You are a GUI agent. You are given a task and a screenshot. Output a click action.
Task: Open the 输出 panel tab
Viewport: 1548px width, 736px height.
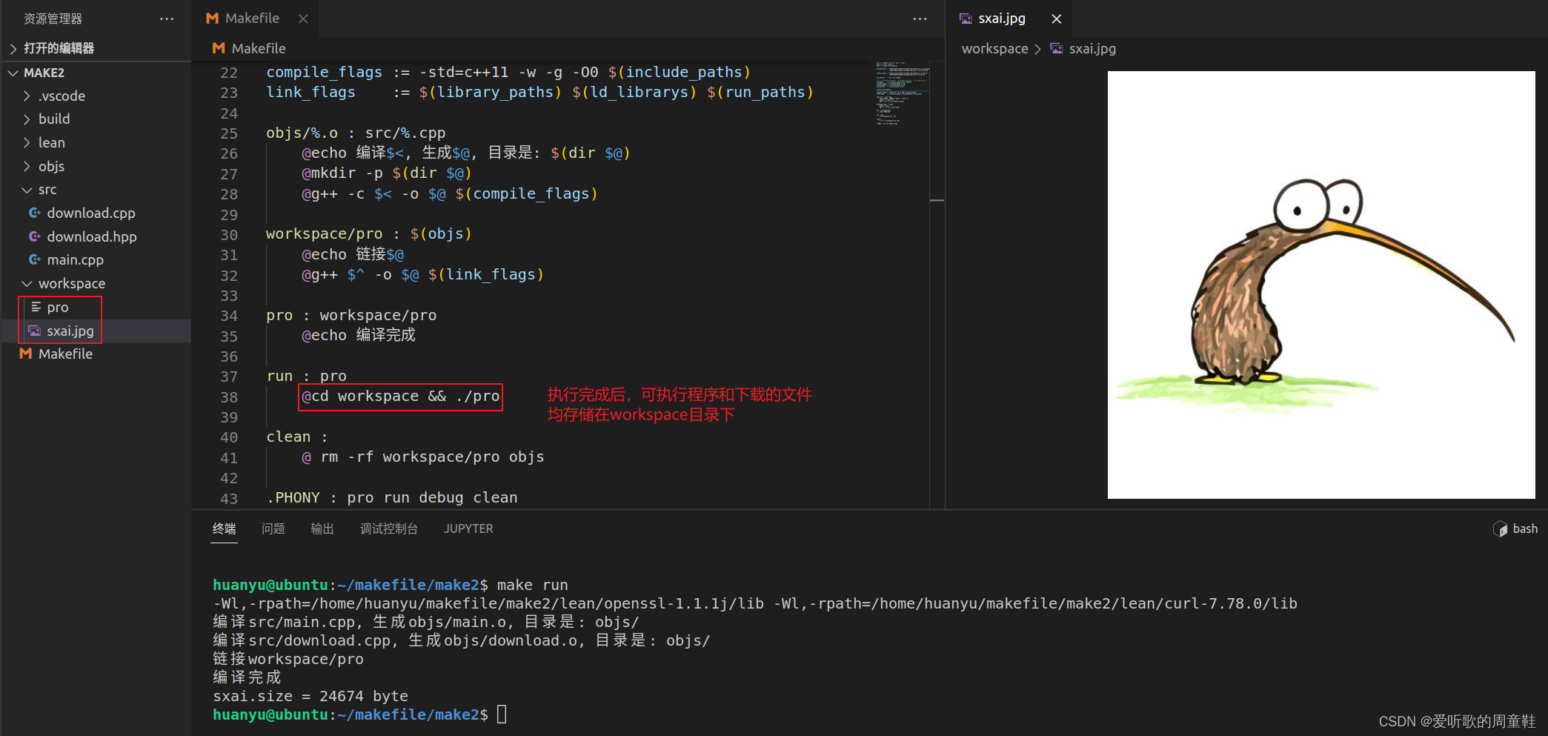[322, 528]
